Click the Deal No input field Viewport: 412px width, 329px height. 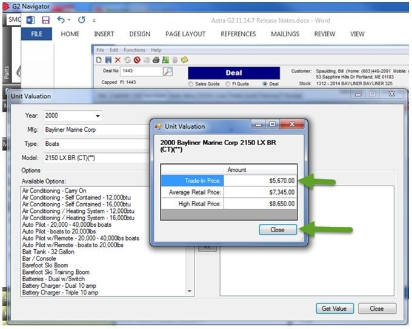pyautogui.click(x=141, y=71)
